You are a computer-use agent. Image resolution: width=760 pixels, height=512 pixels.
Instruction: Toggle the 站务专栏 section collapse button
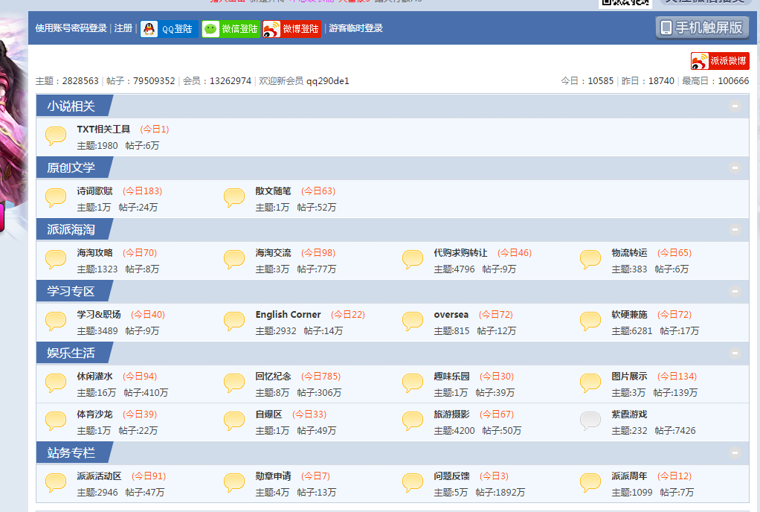(x=735, y=452)
